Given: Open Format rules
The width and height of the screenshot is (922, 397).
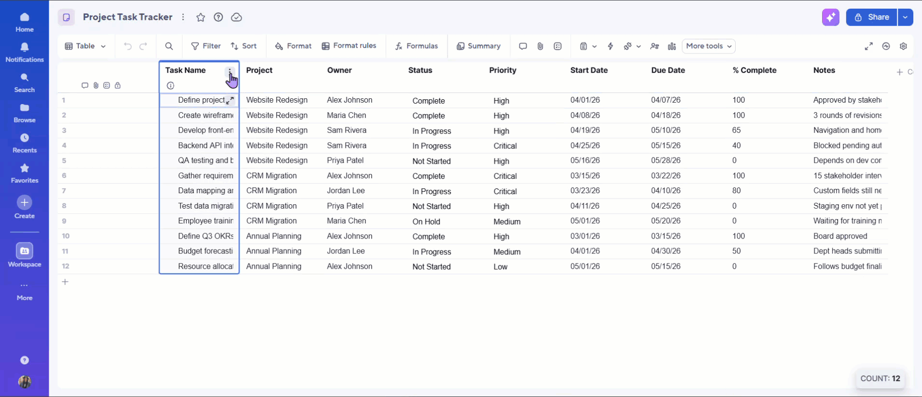Looking at the screenshot, I should click(x=349, y=46).
